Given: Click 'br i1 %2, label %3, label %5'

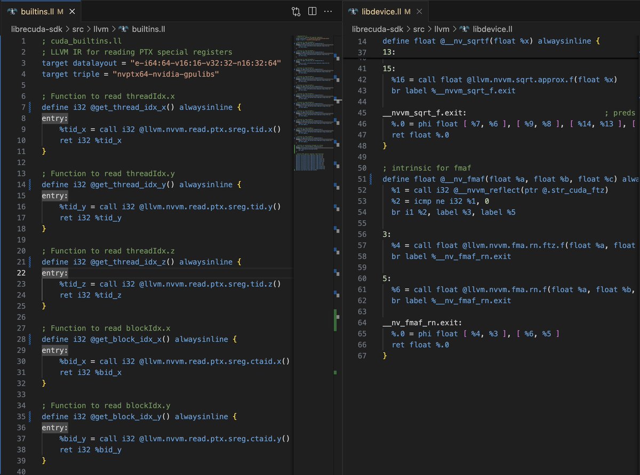Looking at the screenshot, I should tap(453, 212).
